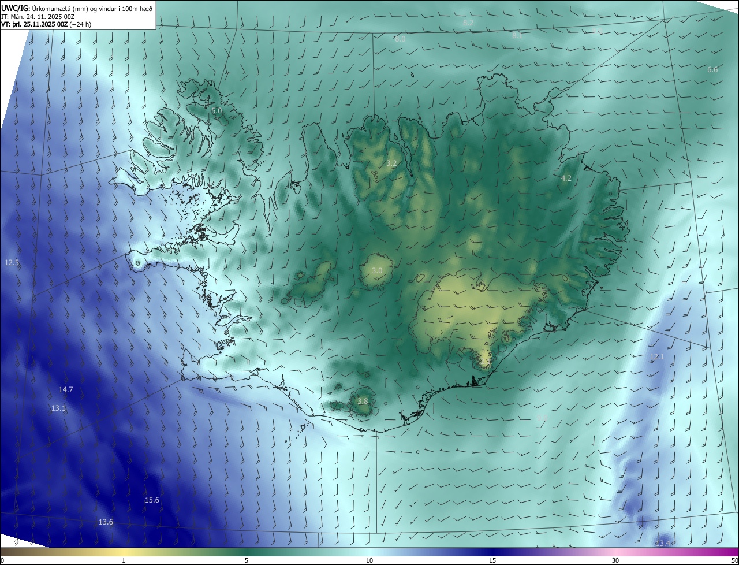
Task: Click the 3.0 value on the glacier
Action: 377,271
